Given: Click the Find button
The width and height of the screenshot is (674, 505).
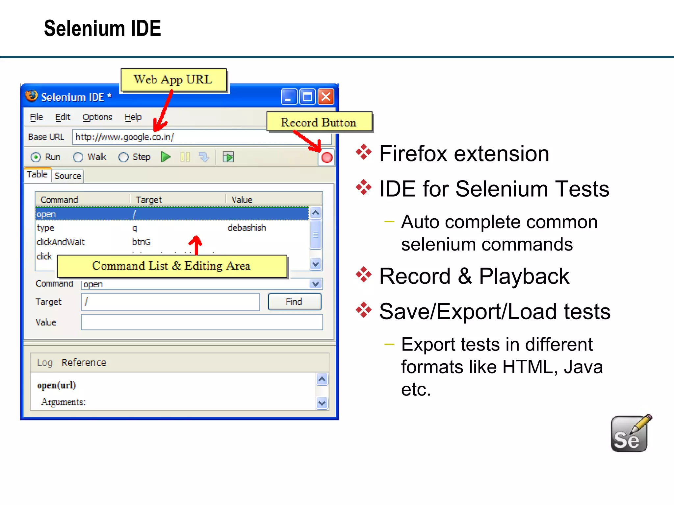Looking at the screenshot, I should (x=294, y=301).
